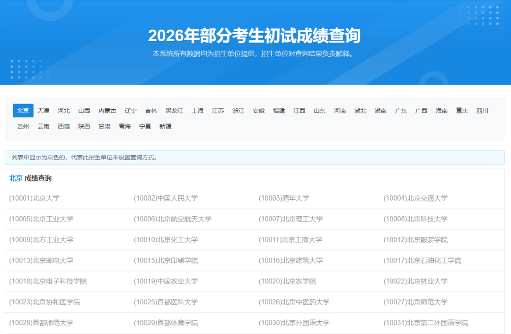This screenshot has width=511, height=334.
Task: Switch to the 青海 province tab
Action: [124, 126]
